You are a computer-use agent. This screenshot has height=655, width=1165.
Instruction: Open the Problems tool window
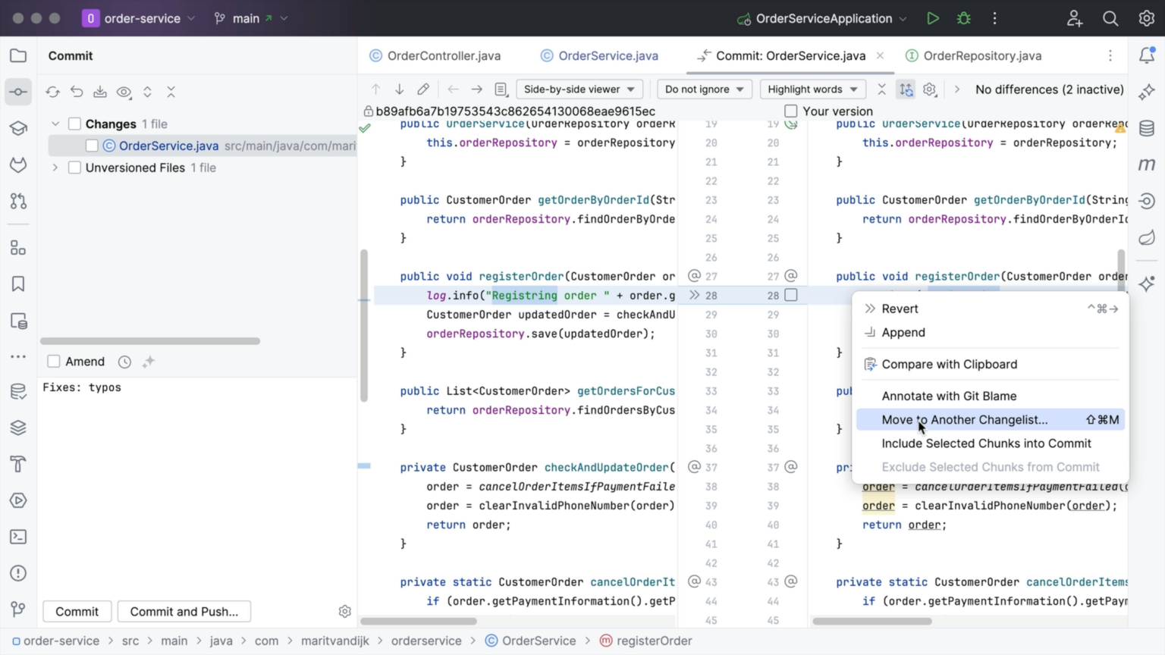[x=17, y=572]
